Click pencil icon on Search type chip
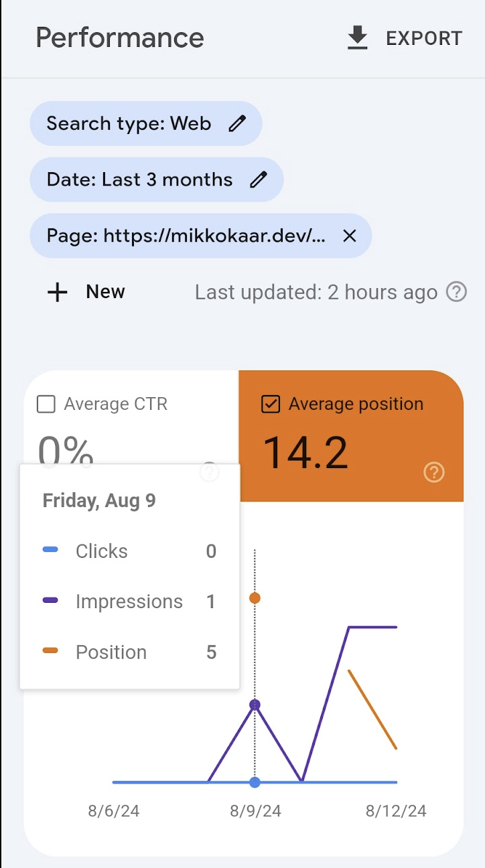The height and width of the screenshot is (868, 485). (x=237, y=123)
